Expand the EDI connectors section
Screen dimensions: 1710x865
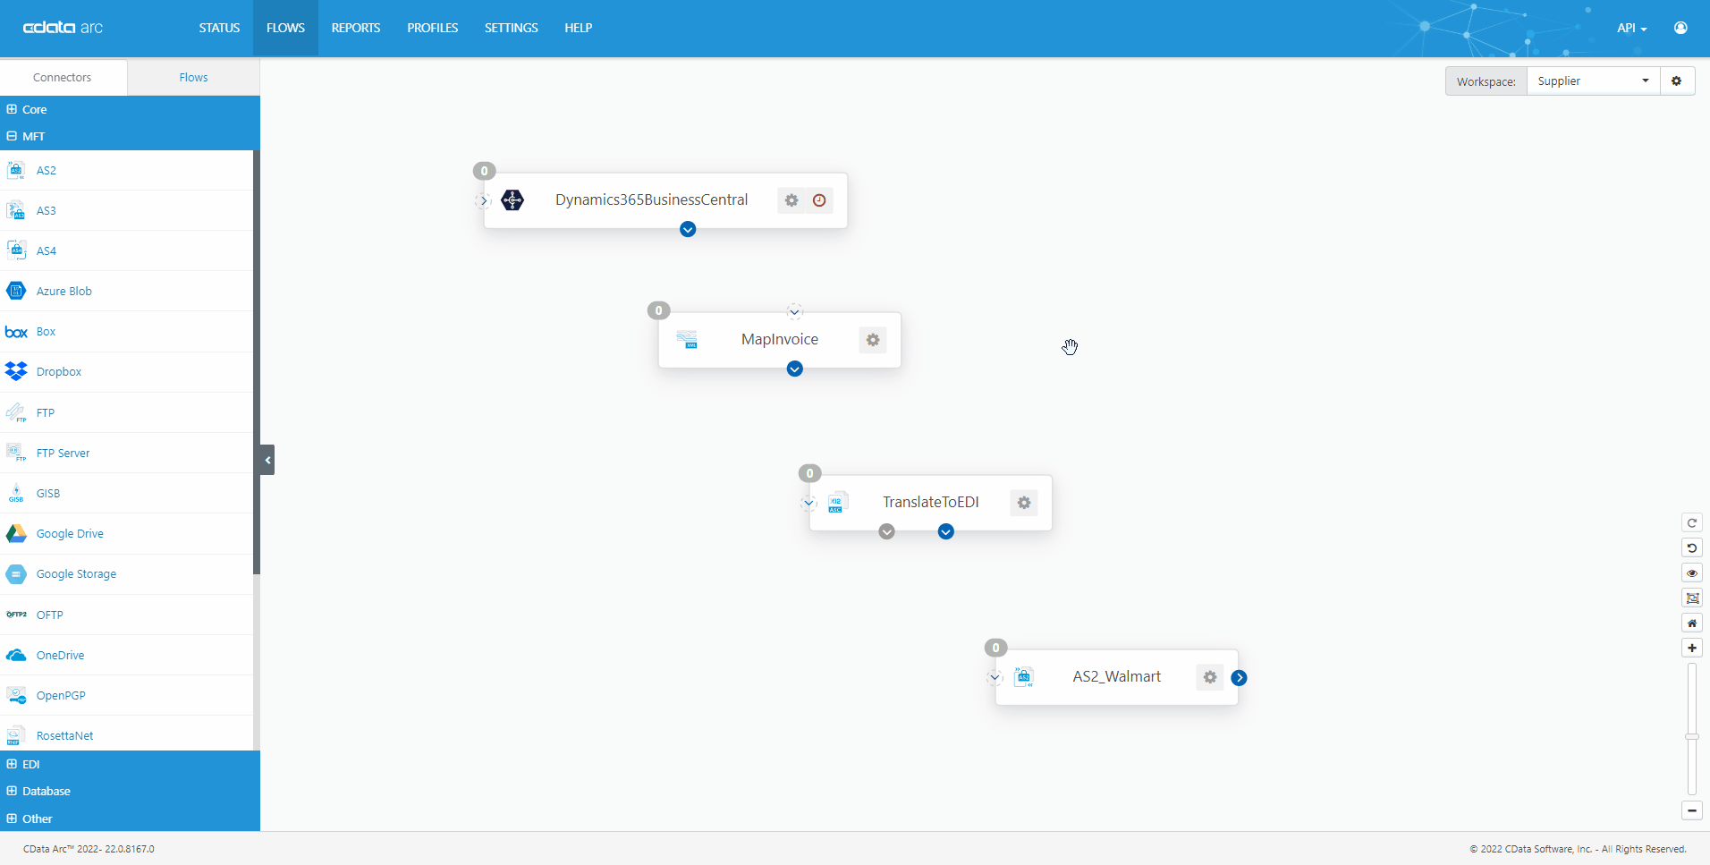coord(130,764)
